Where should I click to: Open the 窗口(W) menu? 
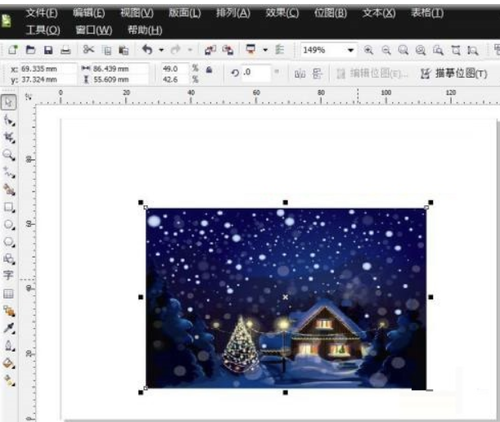(94, 30)
